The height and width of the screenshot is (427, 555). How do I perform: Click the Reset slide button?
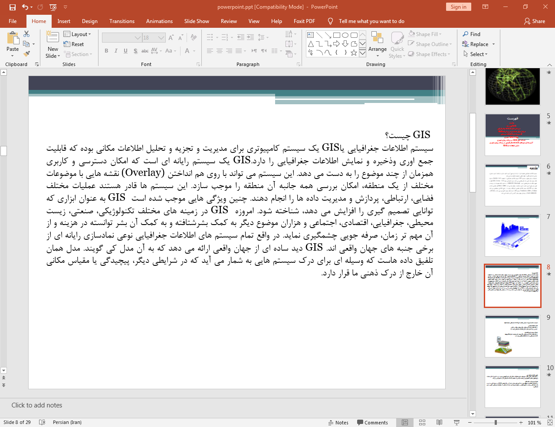coord(74,44)
